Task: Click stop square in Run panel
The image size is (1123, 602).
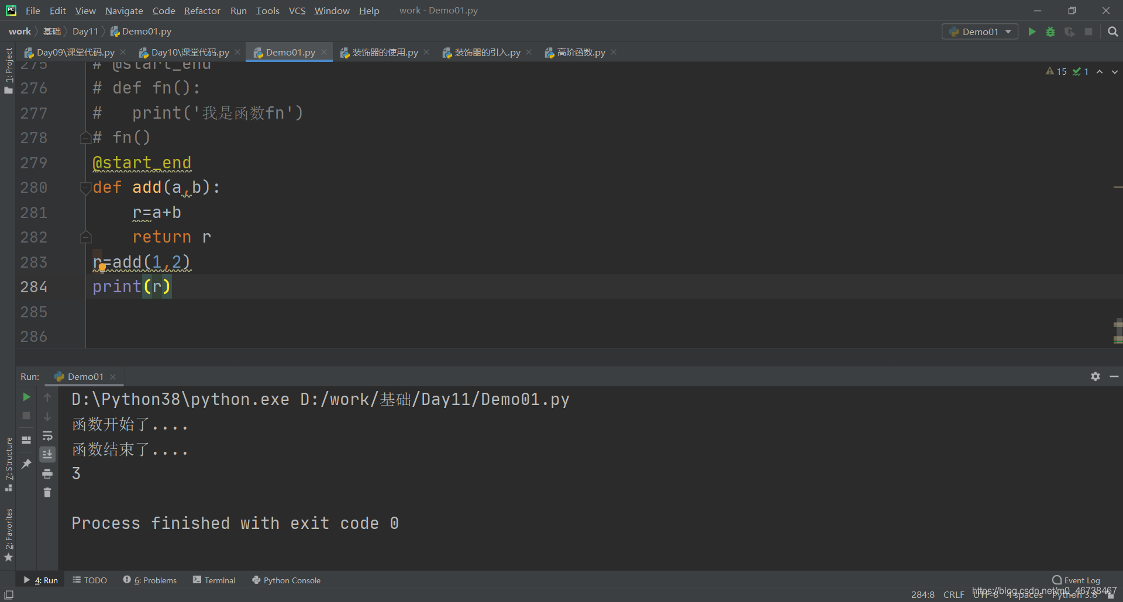Action: (26, 416)
